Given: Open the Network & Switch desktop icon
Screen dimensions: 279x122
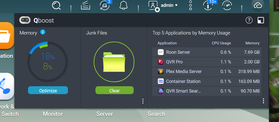Looking at the screenshot, I should (x=7, y=86).
